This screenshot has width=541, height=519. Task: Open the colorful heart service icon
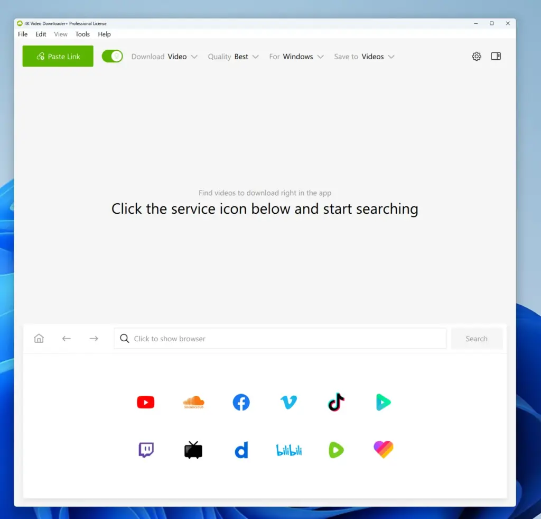[x=384, y=450]
